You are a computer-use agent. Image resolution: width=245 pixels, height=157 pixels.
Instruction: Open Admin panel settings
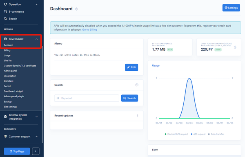coord(10,71)
